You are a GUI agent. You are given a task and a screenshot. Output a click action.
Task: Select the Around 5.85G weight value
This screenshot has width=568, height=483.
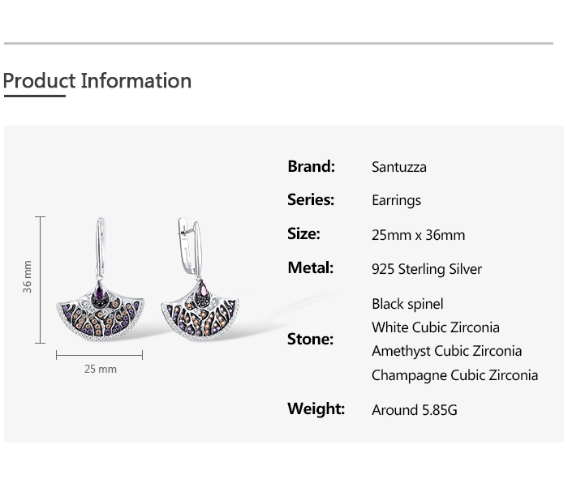[x=414, y=410]
